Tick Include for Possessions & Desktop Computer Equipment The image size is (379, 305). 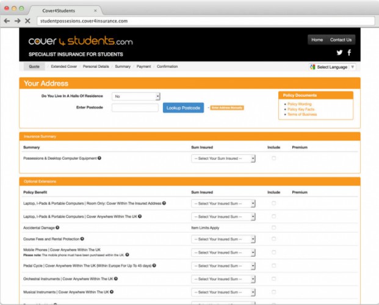[273, 158]
